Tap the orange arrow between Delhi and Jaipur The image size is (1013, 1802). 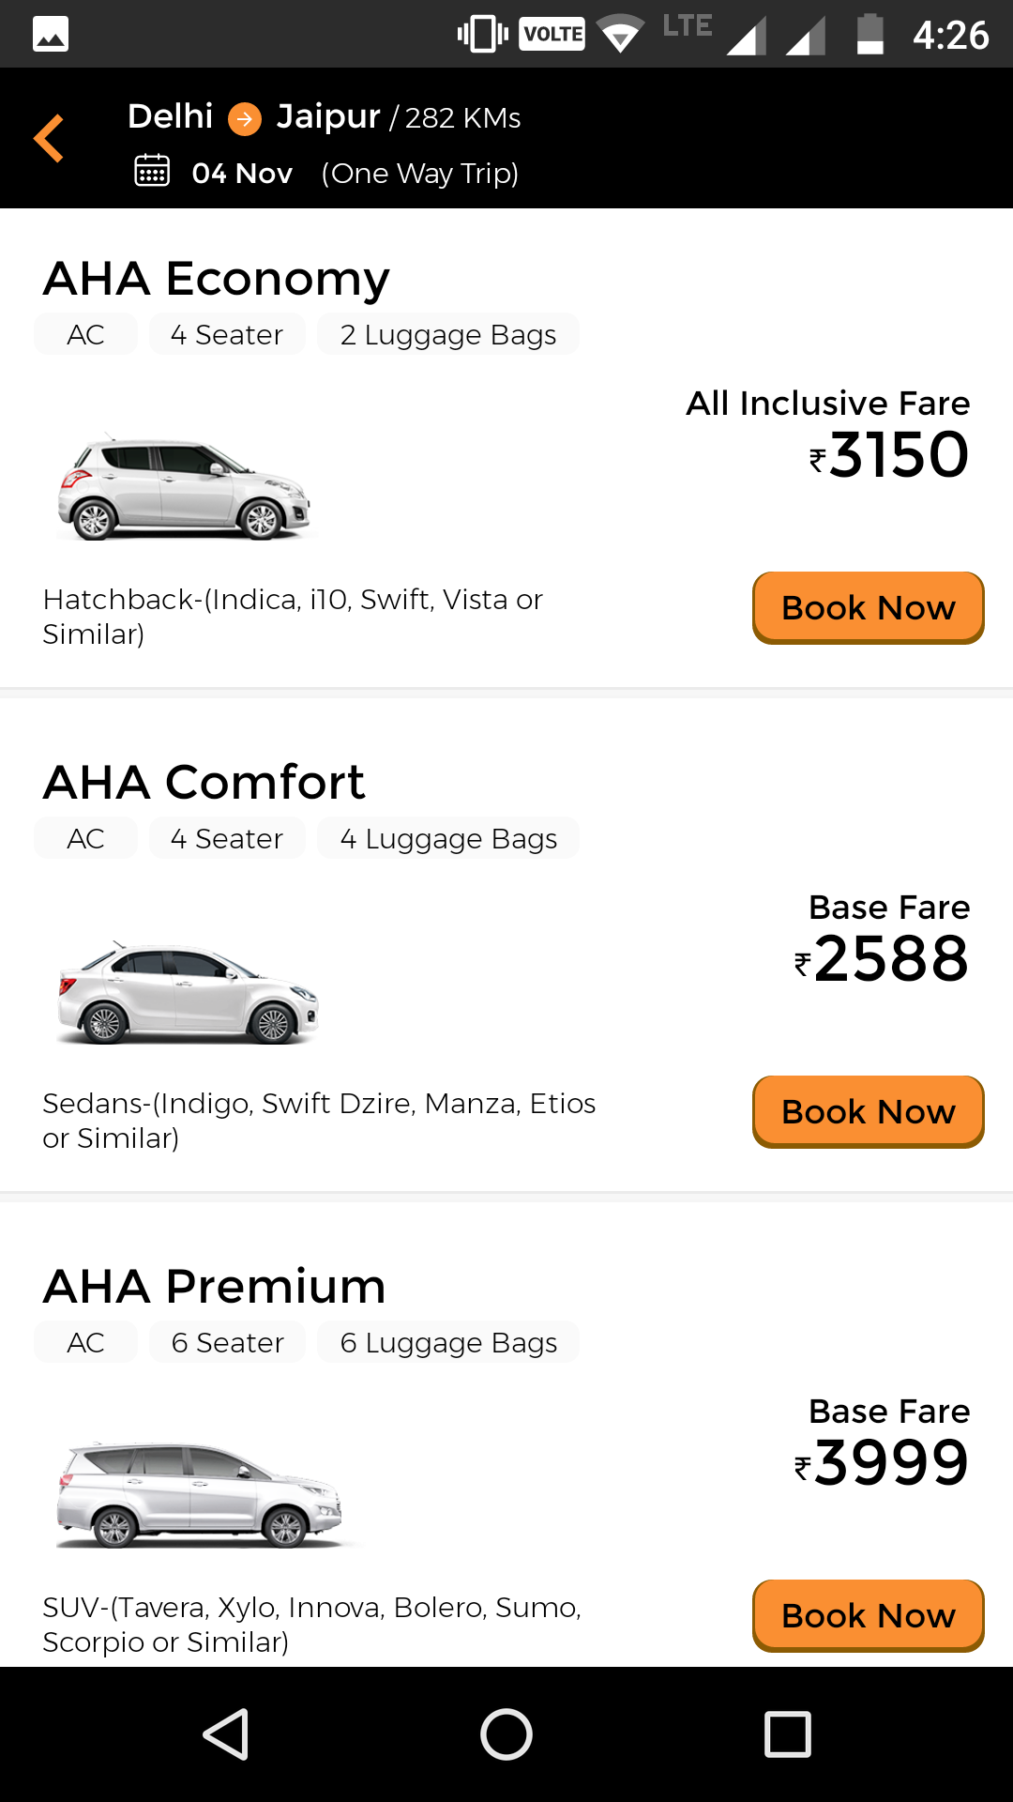245,118
